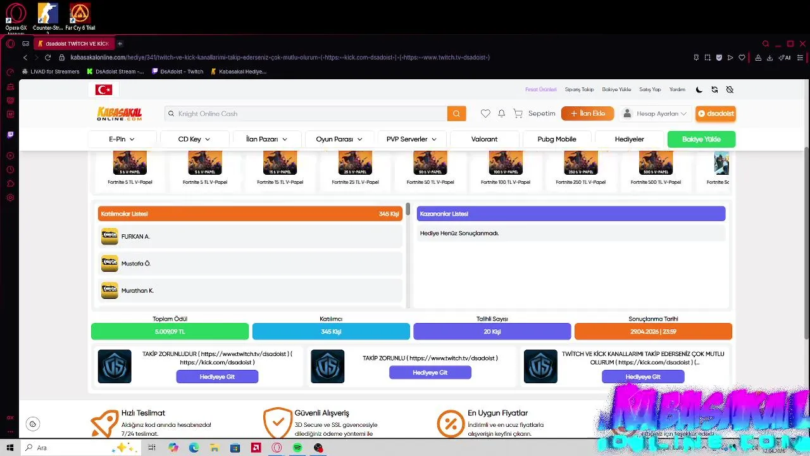This screenshot has height=456, width=810.
Task: Open History from the Opera sidebar
Action: pos(10,170)
